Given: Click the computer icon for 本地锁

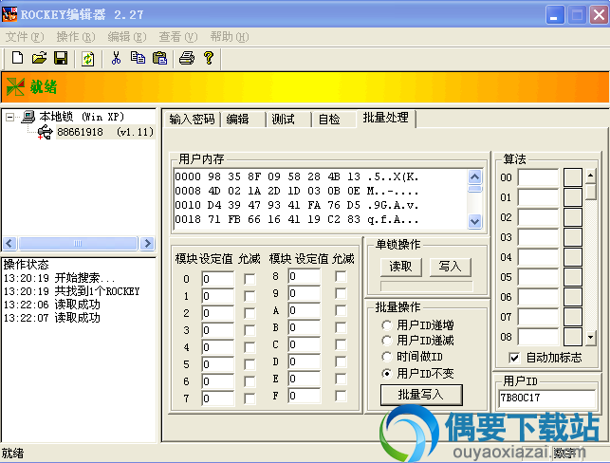Looking at the screenshot, I should (28, 117).
